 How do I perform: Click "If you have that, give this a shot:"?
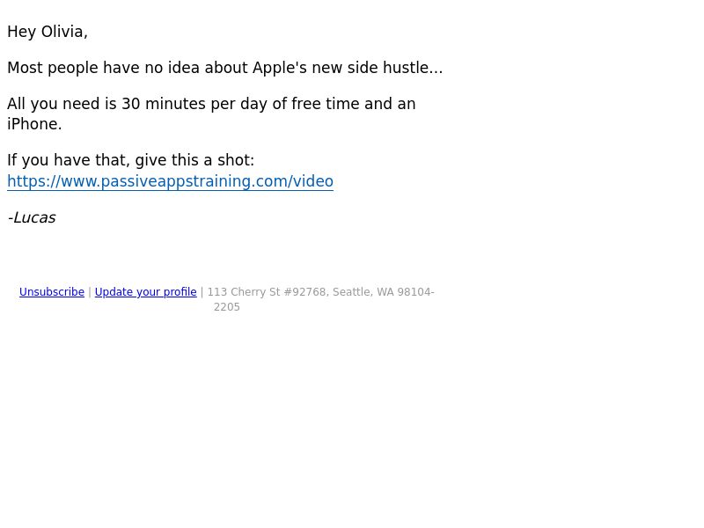pos(130,160)
